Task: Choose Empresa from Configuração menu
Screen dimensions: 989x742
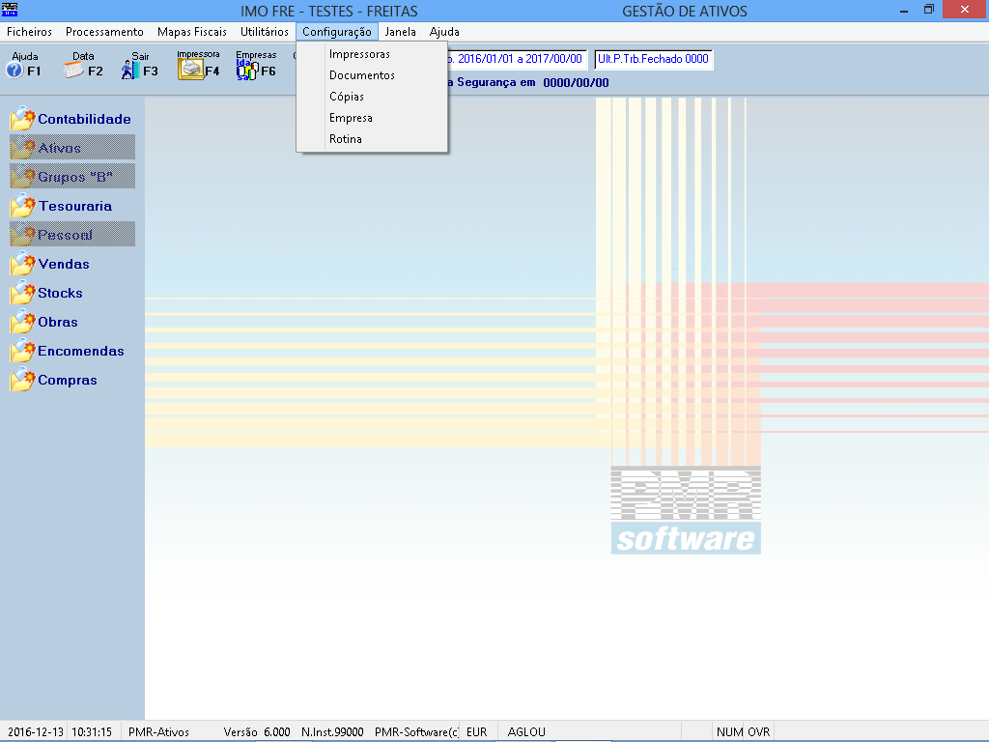Action: [x=372, y=118]
